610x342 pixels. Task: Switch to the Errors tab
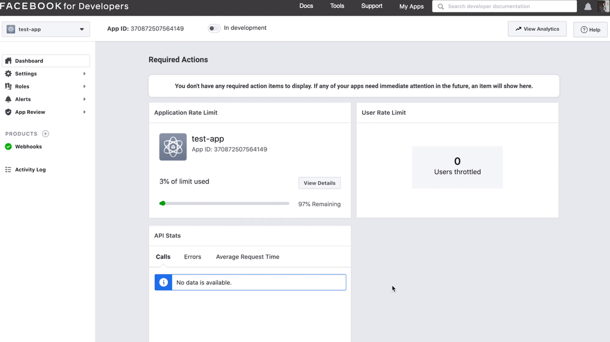(192, 256)
